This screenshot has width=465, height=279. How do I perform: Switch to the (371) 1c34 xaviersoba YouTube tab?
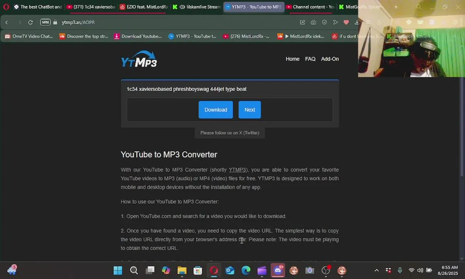pyautogui.click(x=91, y=7)
